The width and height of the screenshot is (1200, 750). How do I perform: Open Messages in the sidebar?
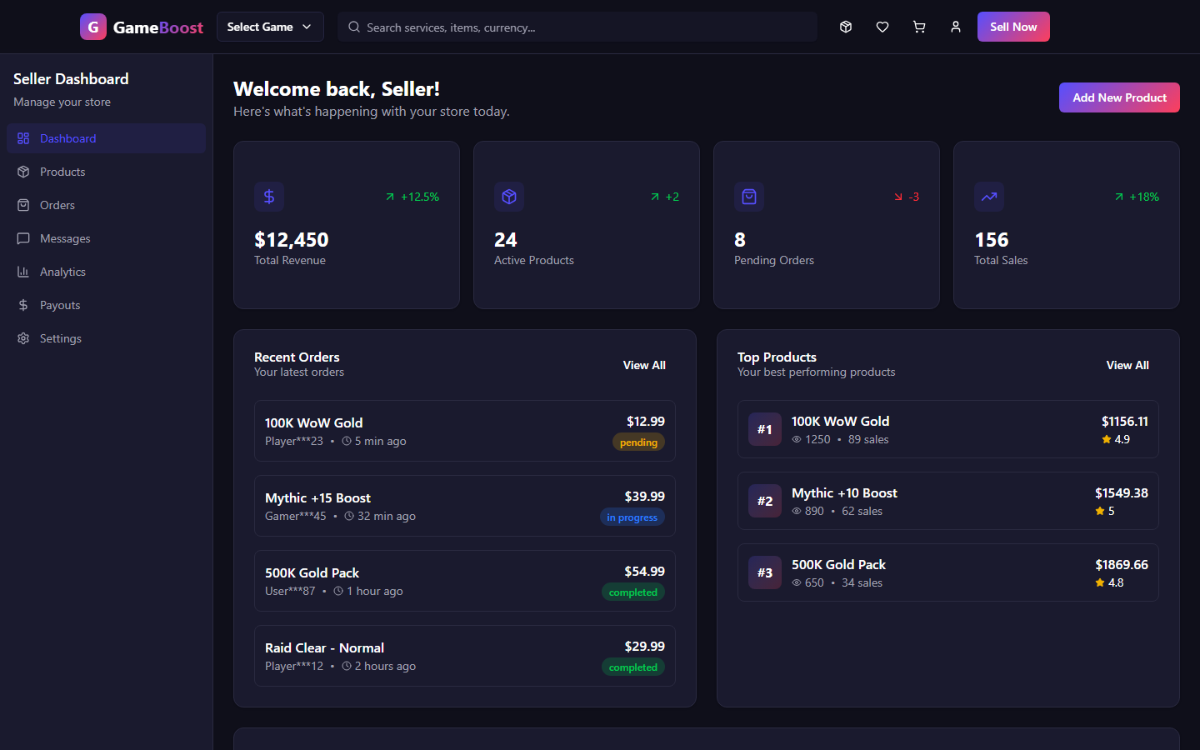click(x=106, y=238)
